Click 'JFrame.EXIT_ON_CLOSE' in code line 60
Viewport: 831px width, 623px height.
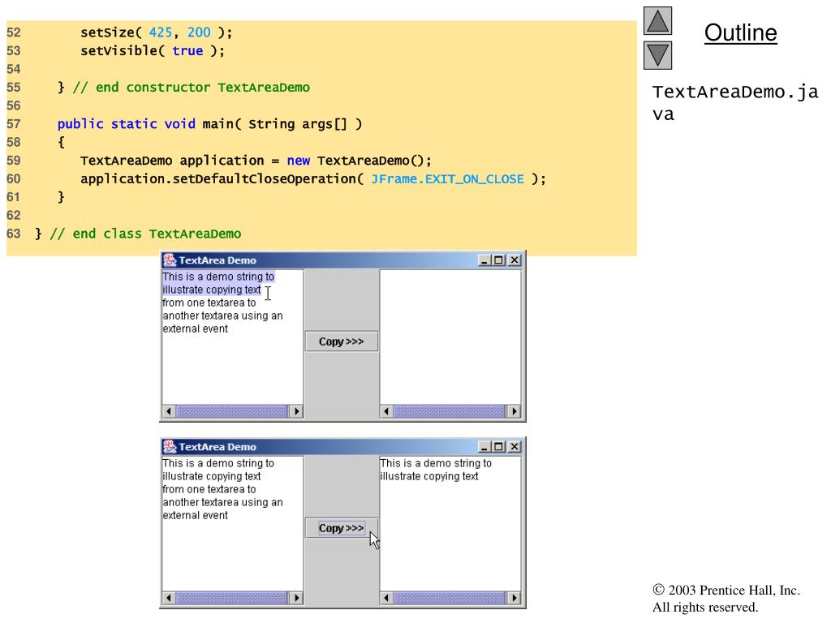(447, 179)
